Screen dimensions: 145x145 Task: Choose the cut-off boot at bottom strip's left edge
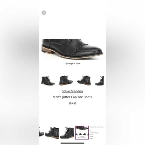(x=41, y=132)
